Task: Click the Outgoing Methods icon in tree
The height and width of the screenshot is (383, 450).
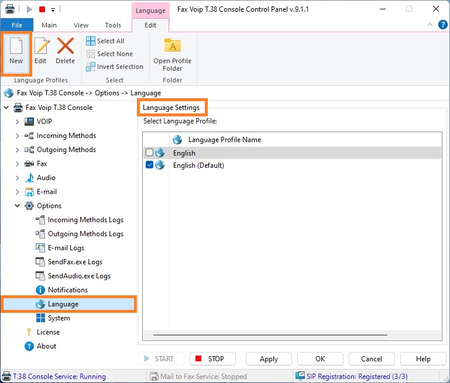Action: point(29,150)
